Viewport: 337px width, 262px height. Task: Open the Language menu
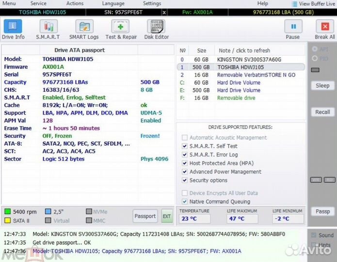(113, 3)
